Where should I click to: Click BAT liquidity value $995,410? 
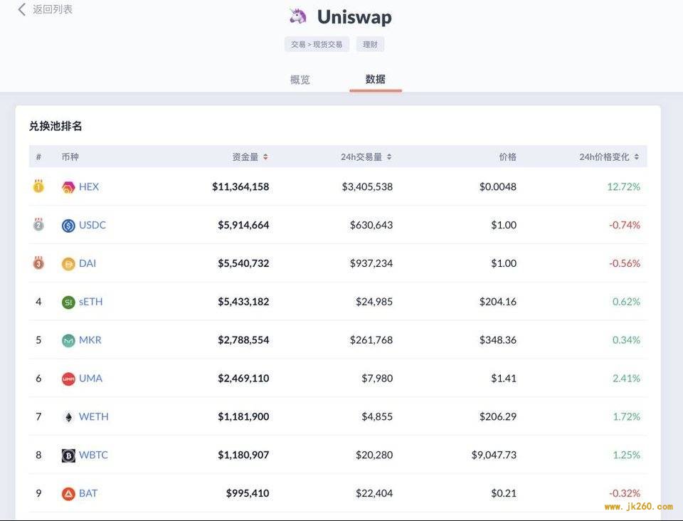(x=248, y=493)
